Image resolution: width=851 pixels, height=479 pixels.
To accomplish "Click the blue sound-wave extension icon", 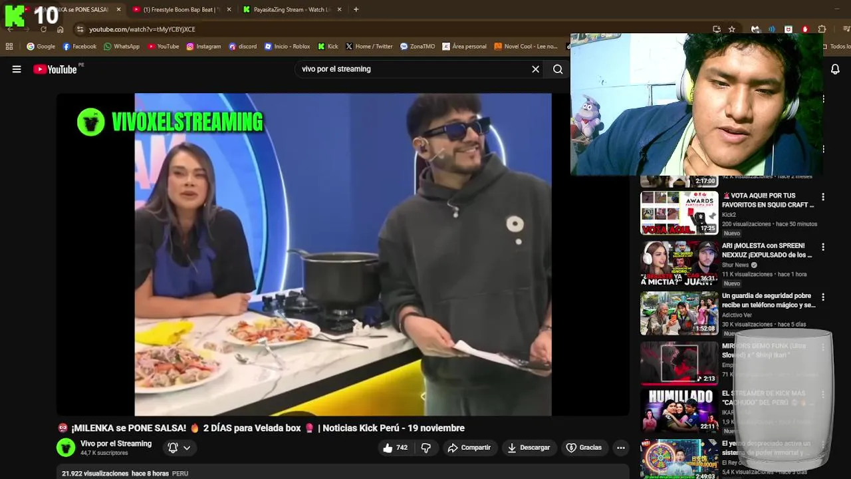I will [772, 29].
